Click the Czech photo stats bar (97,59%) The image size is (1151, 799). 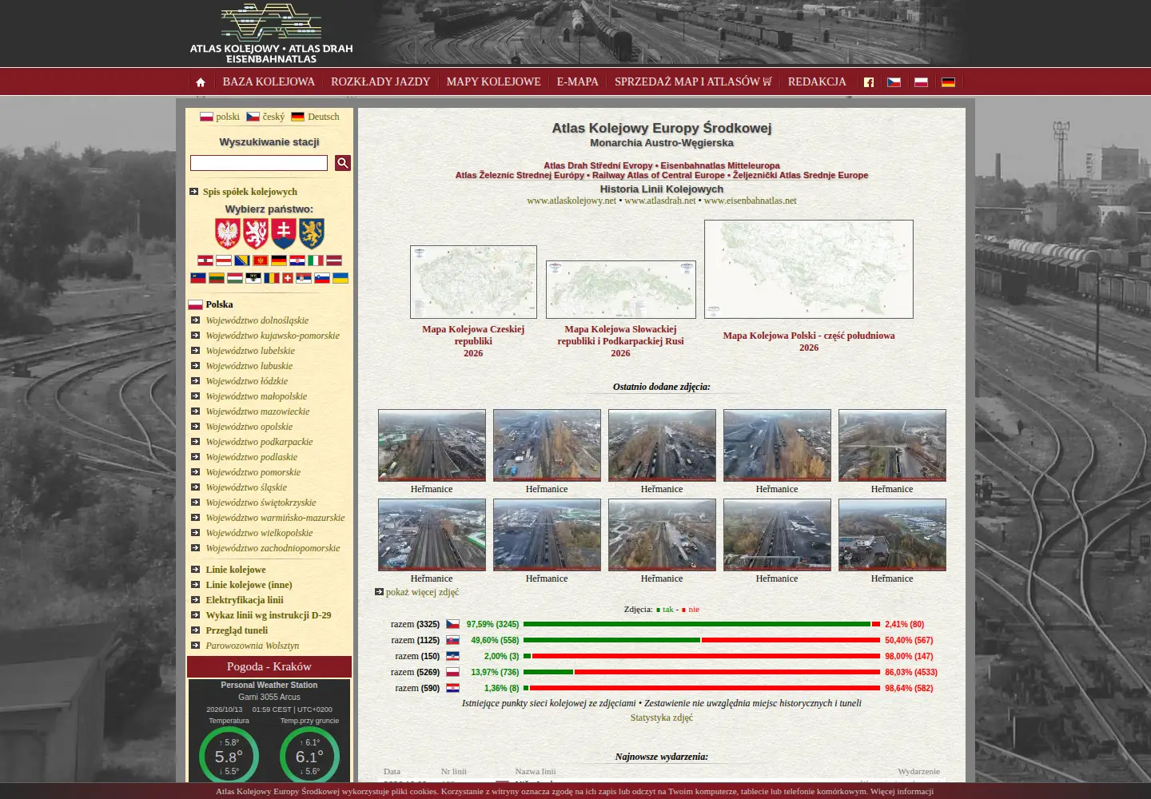[702, 624]
